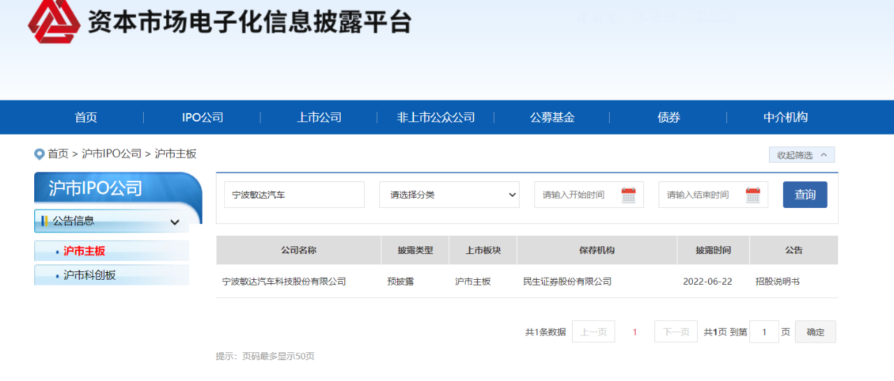Expand the 公告信息 sidebar section

point(112,221)
